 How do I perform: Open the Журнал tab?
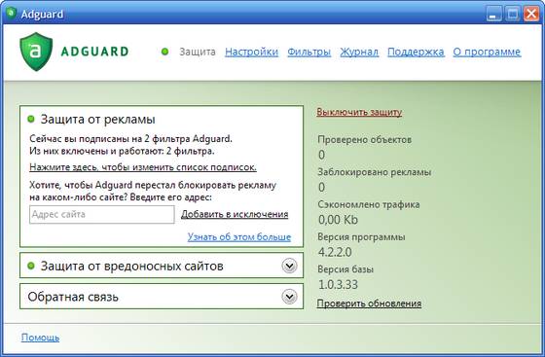point(359,52)
